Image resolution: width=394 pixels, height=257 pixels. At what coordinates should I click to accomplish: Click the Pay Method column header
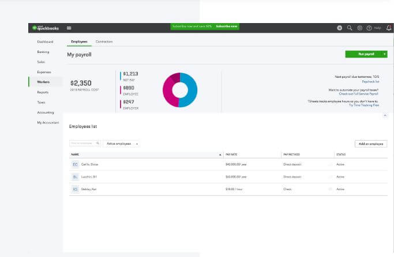pos(291,154)
